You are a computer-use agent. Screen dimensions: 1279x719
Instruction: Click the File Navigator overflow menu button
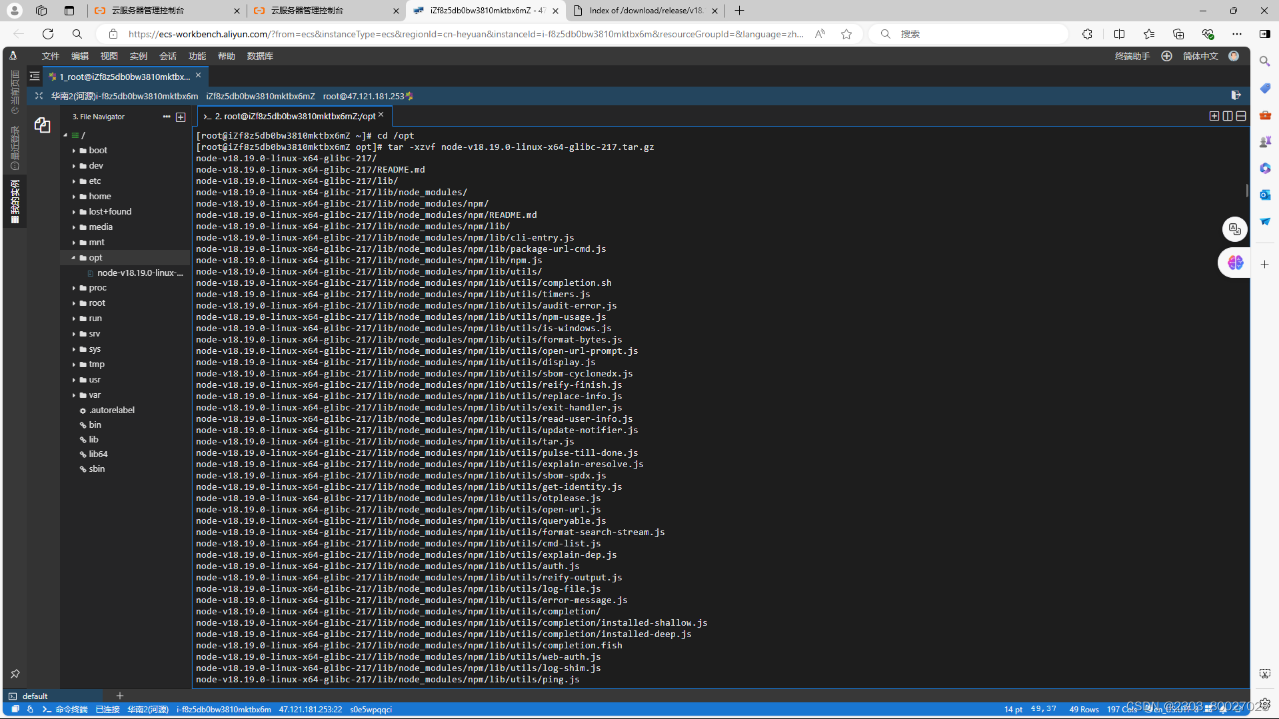click(x=167, y=117)
